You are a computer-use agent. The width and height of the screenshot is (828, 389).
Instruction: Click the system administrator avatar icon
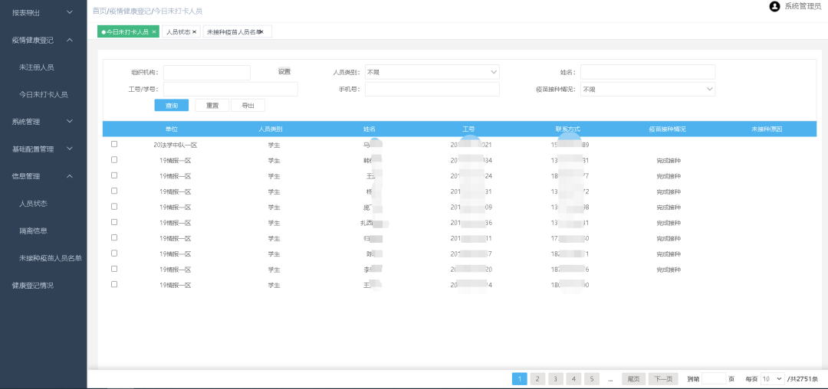click(774, 7)
